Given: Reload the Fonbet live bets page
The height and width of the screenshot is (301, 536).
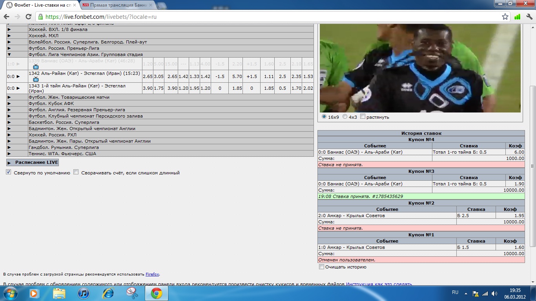Looking at the screenshot, I should (x=28, y=17).
